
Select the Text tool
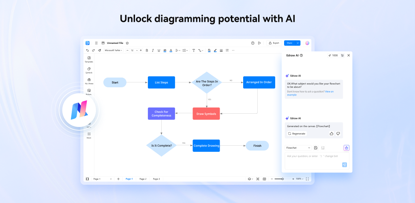193,50
